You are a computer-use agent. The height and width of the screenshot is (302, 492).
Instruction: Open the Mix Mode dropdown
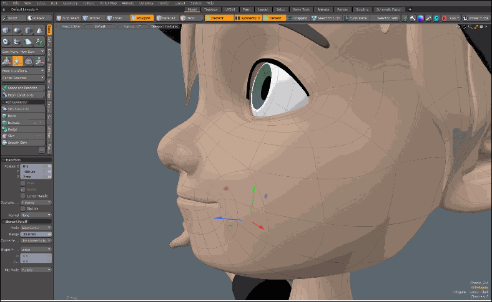pyautogui.click(x=36, y=270)
